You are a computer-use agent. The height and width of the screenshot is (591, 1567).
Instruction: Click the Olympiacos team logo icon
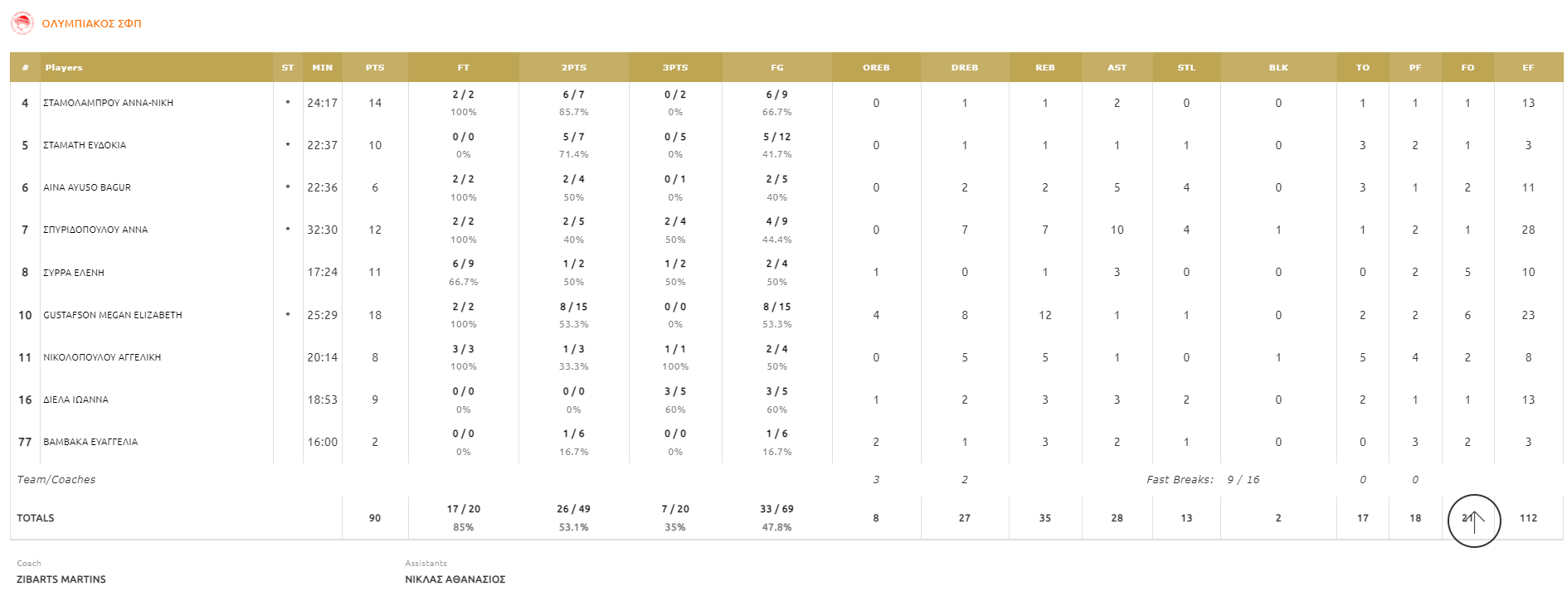tap(22, 23)
